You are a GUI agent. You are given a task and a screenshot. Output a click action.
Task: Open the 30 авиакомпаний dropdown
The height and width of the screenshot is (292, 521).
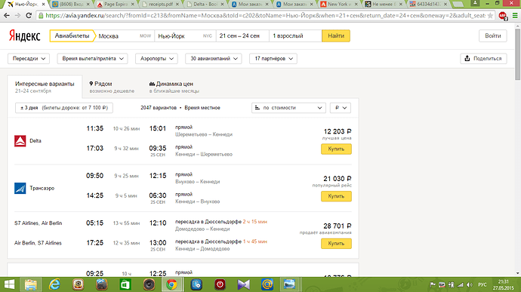(x=214, y=58)
